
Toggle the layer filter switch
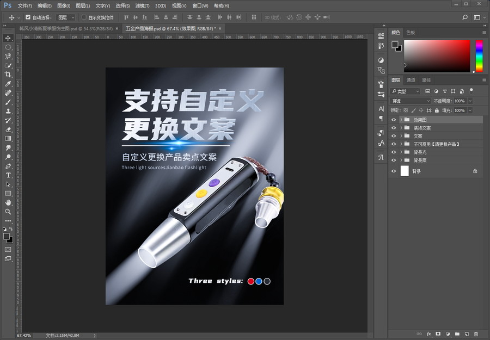click(471, 91)
